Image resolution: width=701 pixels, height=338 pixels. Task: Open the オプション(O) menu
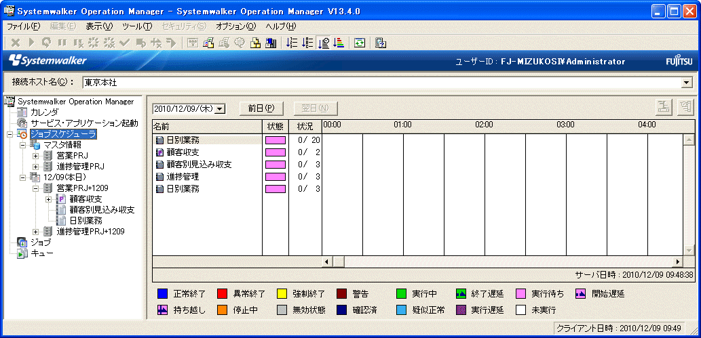[236, 26]
